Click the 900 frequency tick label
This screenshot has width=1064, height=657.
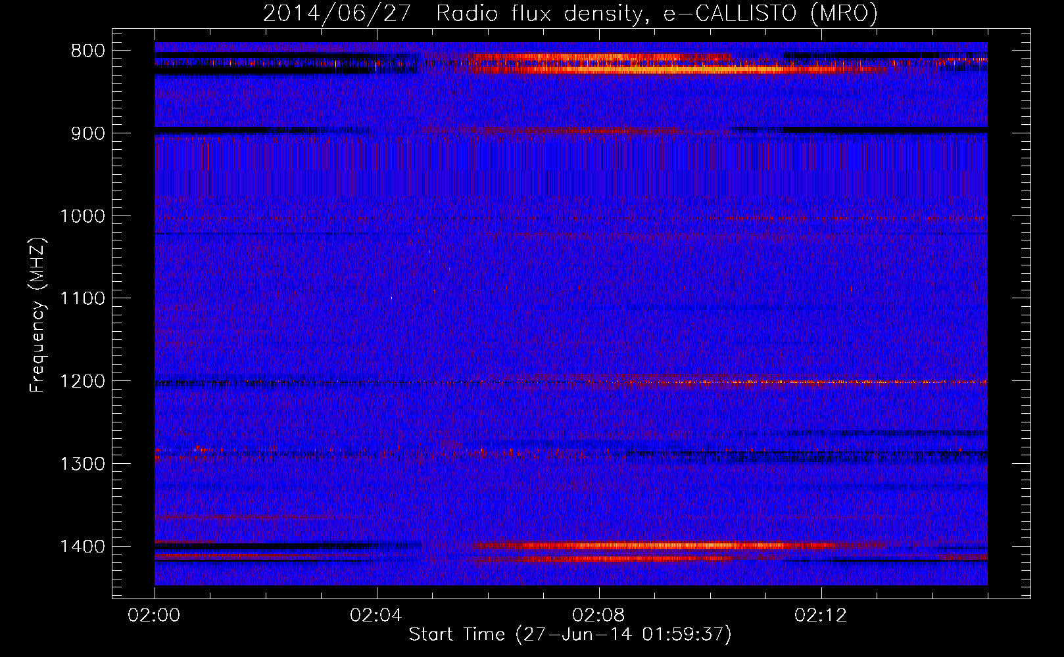87,133
